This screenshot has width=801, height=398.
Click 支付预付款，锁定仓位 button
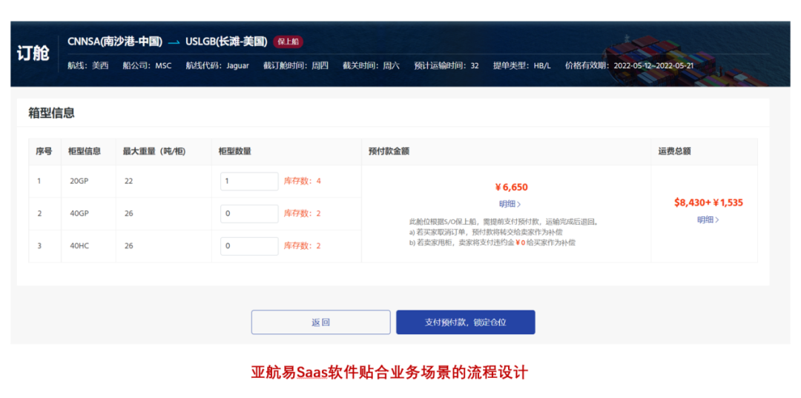[x=465, y=322]
